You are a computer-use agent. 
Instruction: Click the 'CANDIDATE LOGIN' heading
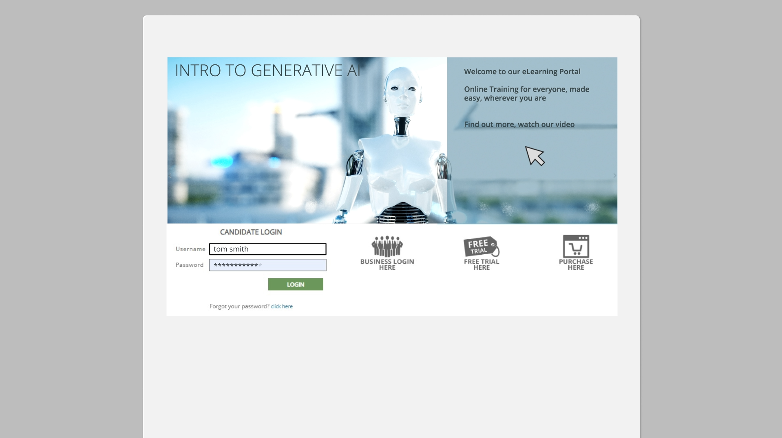[x=251, y=232]
